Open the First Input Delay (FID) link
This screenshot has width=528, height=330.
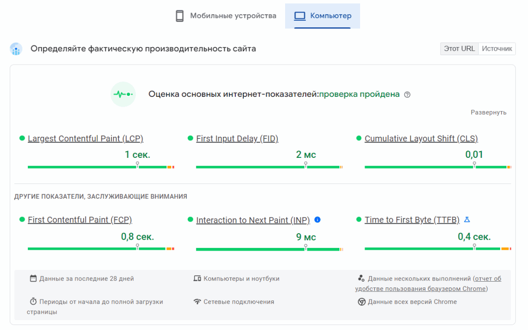click(x=237, y=139)
